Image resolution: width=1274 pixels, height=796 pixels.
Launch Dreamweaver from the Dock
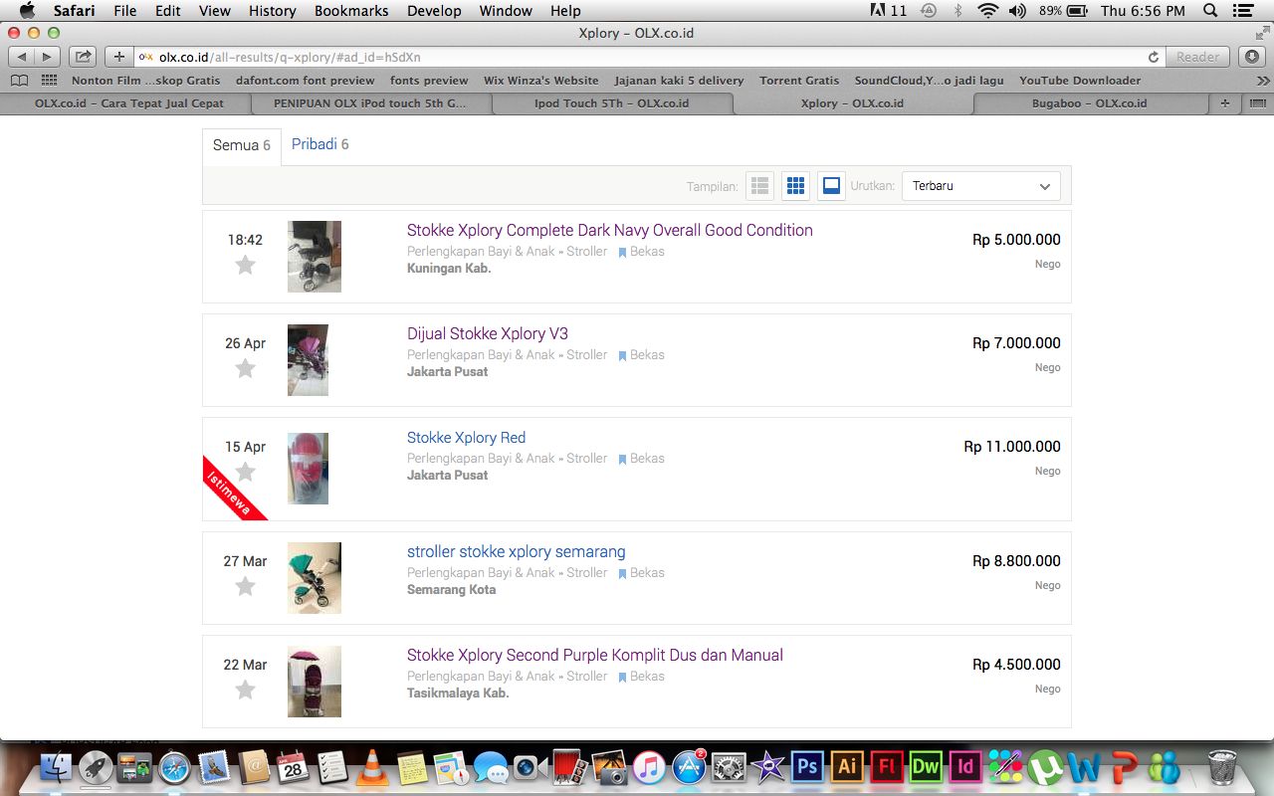click(x=926, y=767)
